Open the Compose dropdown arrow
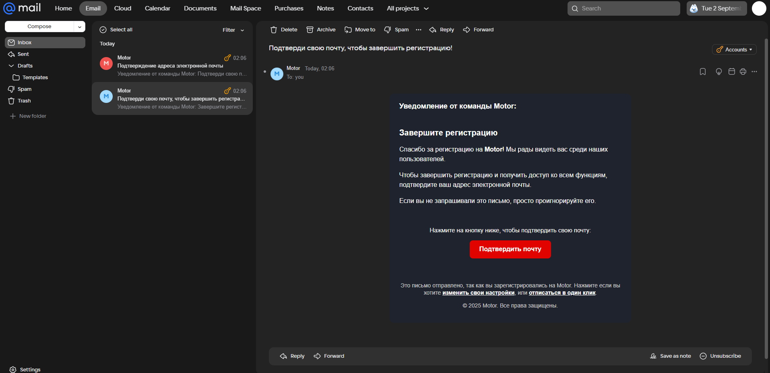This screenshot has width=770, height=373. click(80, 27)
